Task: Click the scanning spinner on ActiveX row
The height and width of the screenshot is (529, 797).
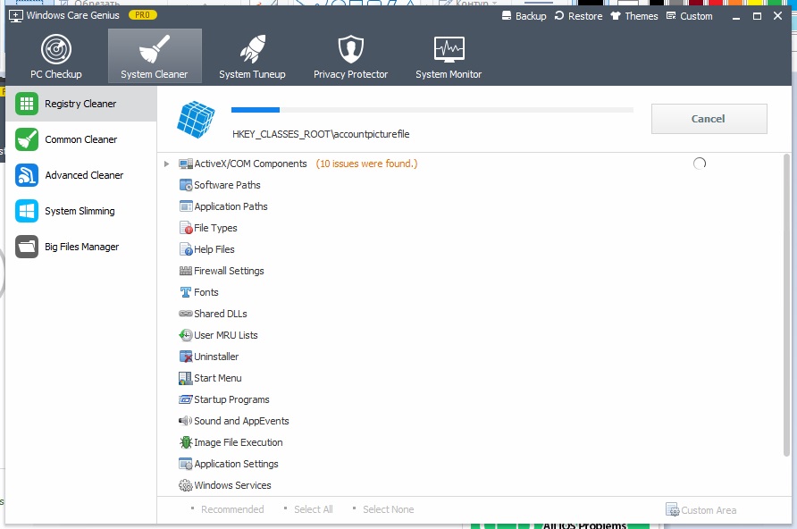Action: tap(700, 164)
